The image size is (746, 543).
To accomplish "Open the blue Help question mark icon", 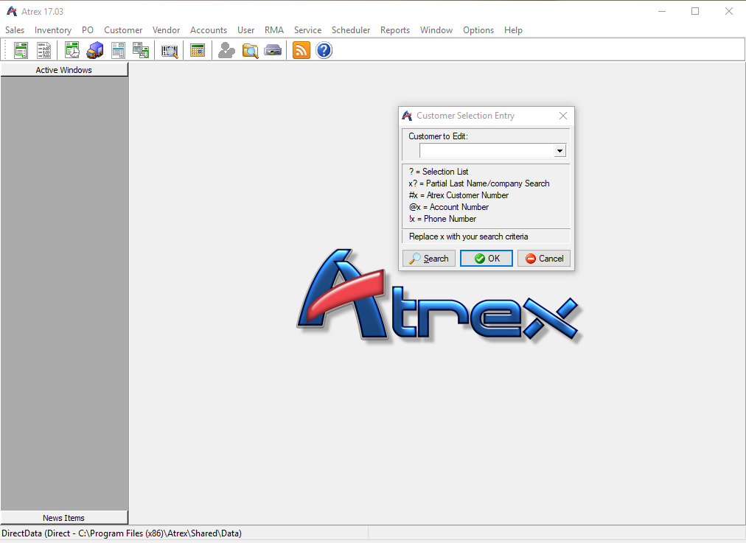I will click(324, 49).
